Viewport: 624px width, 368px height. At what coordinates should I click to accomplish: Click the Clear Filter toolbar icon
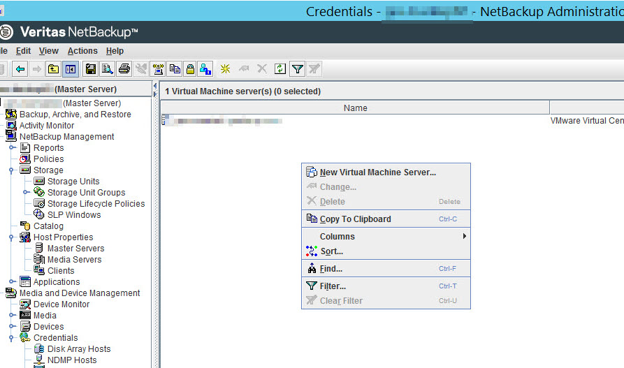pyautogui.click(x=314, y=69)
